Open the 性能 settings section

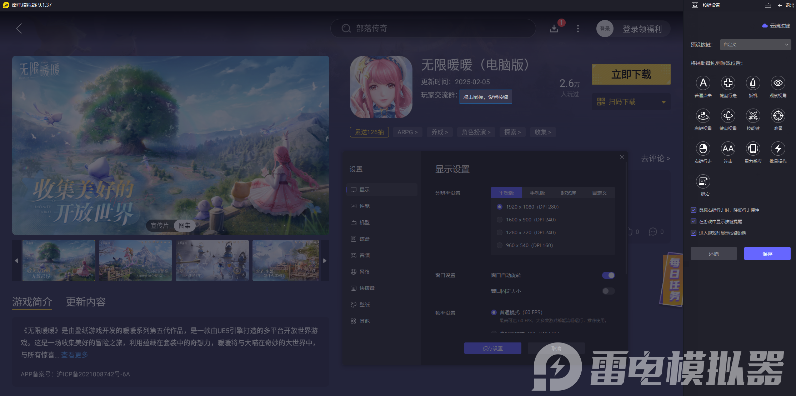(365, 206)
